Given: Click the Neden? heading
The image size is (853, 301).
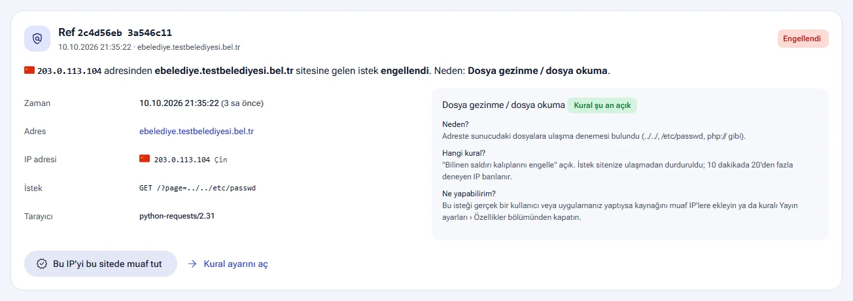Looking at the screenshot, I should 456,124.
